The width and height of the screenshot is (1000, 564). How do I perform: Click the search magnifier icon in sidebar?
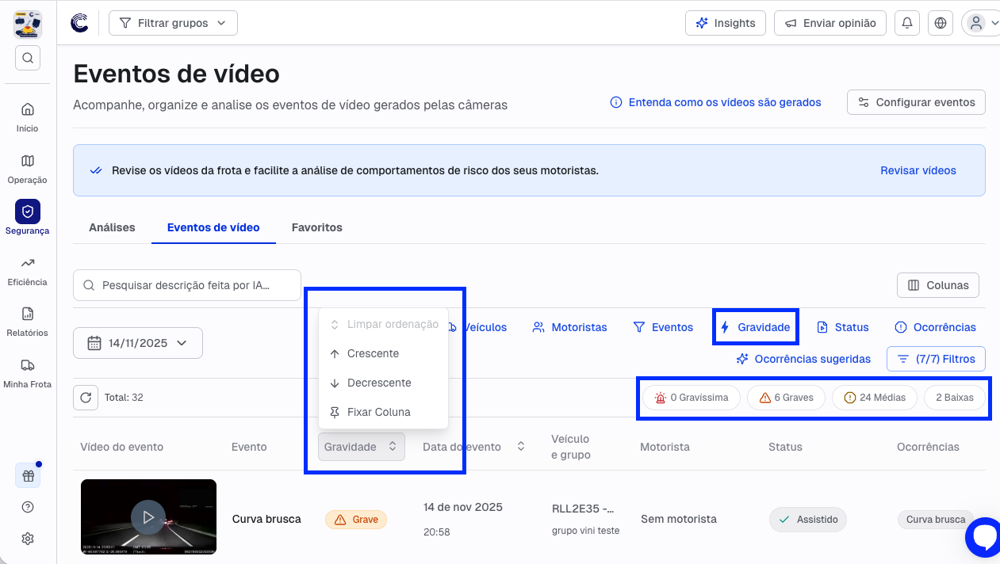tap(28, 58)
